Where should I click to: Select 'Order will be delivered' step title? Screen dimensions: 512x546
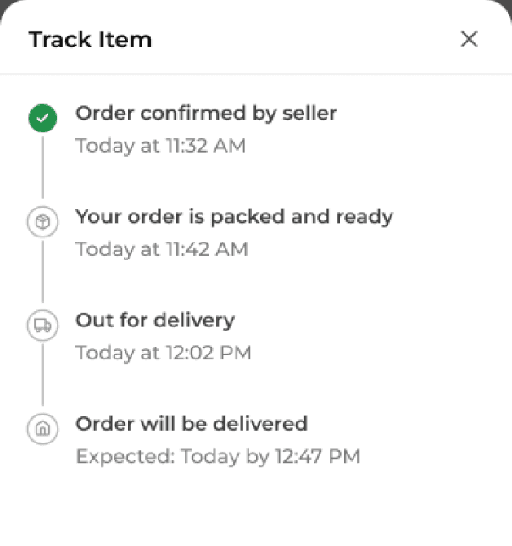click(192, 424)
